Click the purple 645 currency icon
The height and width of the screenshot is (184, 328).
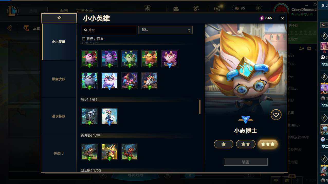pos(262,18)
